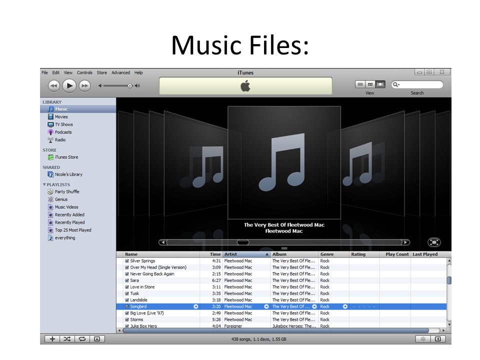The image size is (480, 360).
Task: Uncheck the Tusk song checkbox
Action: (127, 293)
